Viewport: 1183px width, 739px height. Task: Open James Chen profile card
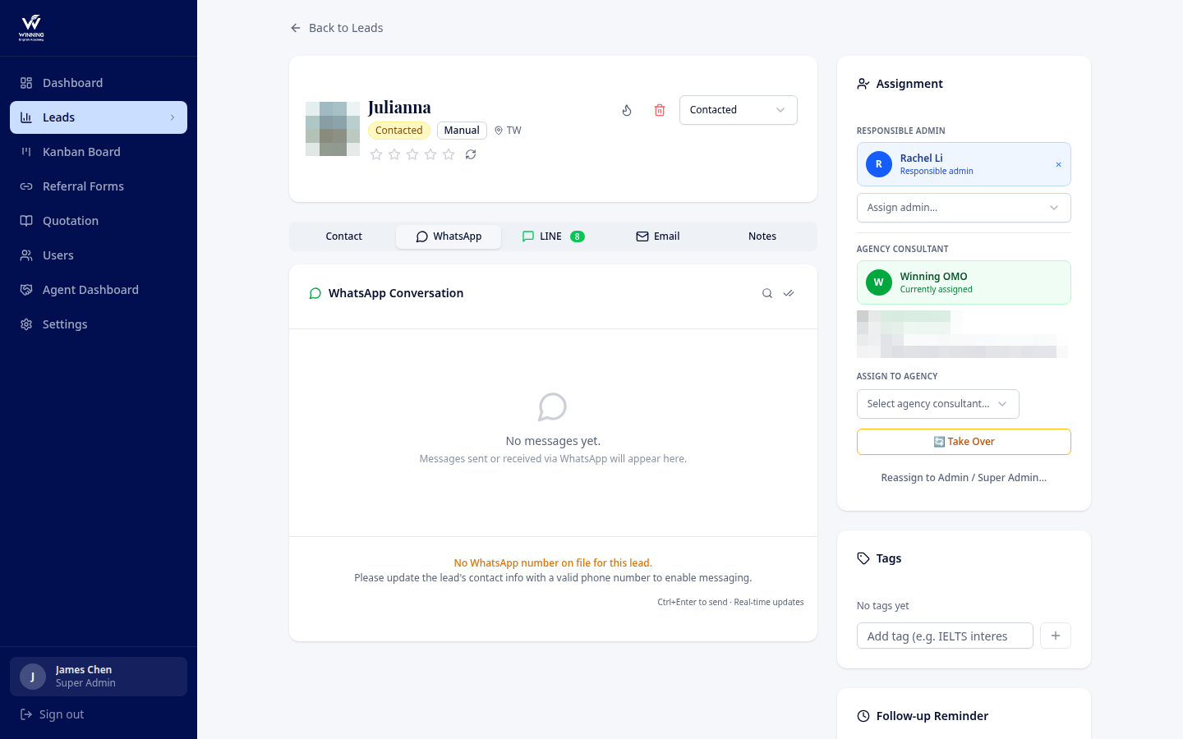[x=99, y=677]
